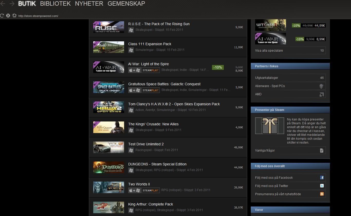Open Gratuitous Space Battles Galactic Conquest thumbnail
This screenshot has width=351, height=216.
pyautogui.click(x=109, y=87)
